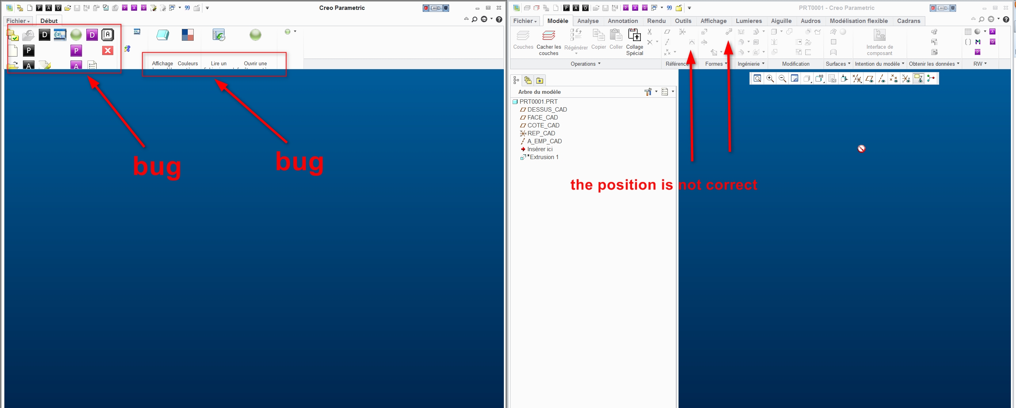Viewport: 1016px width, 408px height.
Task: Switch to the Analyse tab
Action: [x=588, y=21]
